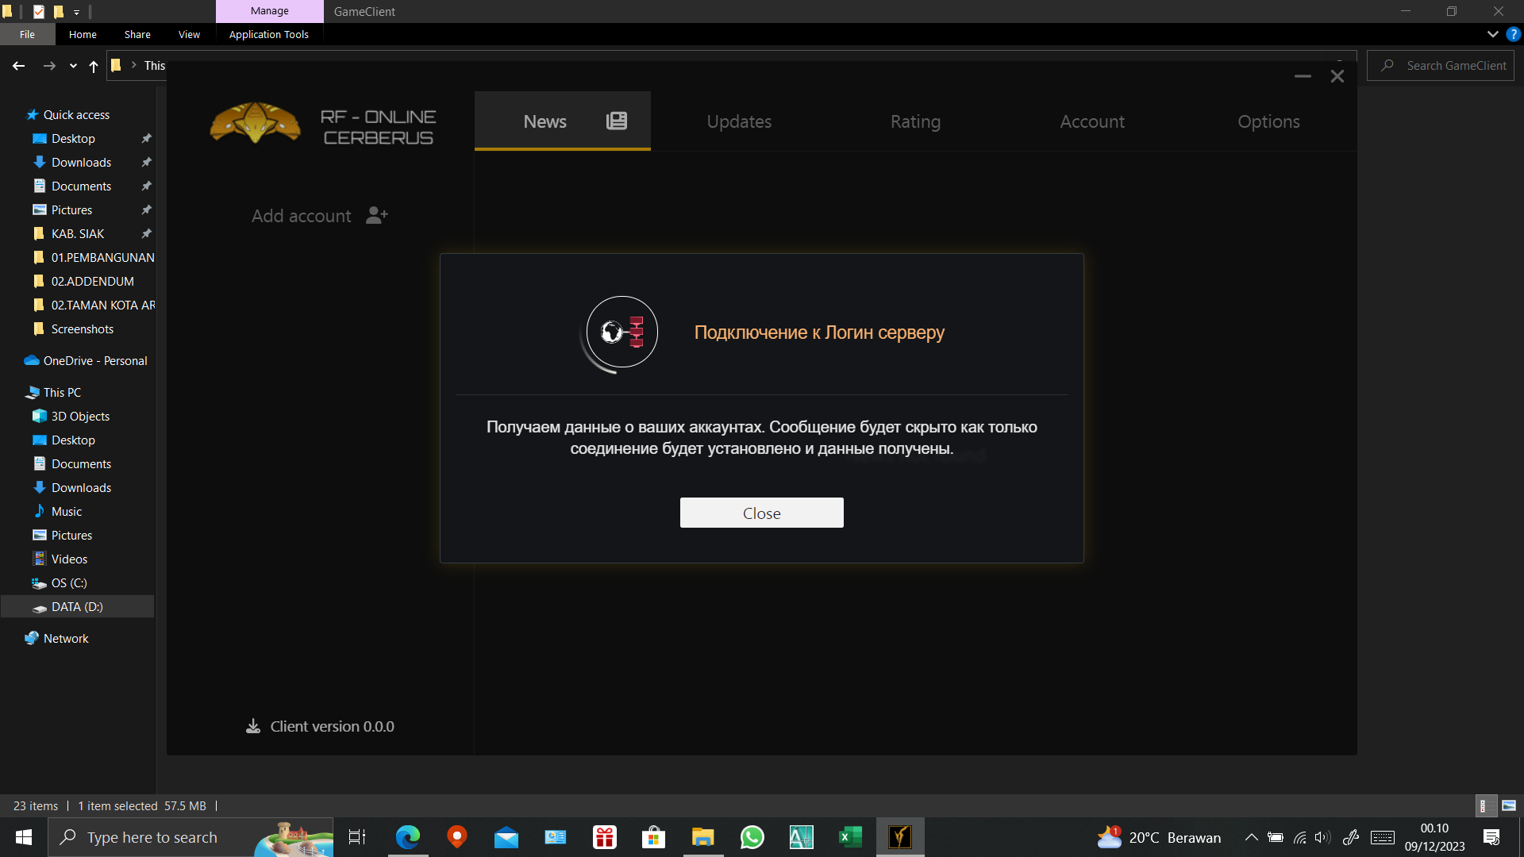The height and width of the screenshot is (857, 1524).
Task: Open pinned Downloads under Quick access
Action: click(x=81, y=162)
